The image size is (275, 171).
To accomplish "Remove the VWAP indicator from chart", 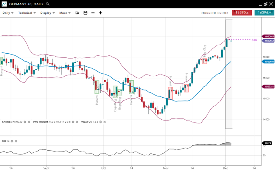I will tap(105, 122).
